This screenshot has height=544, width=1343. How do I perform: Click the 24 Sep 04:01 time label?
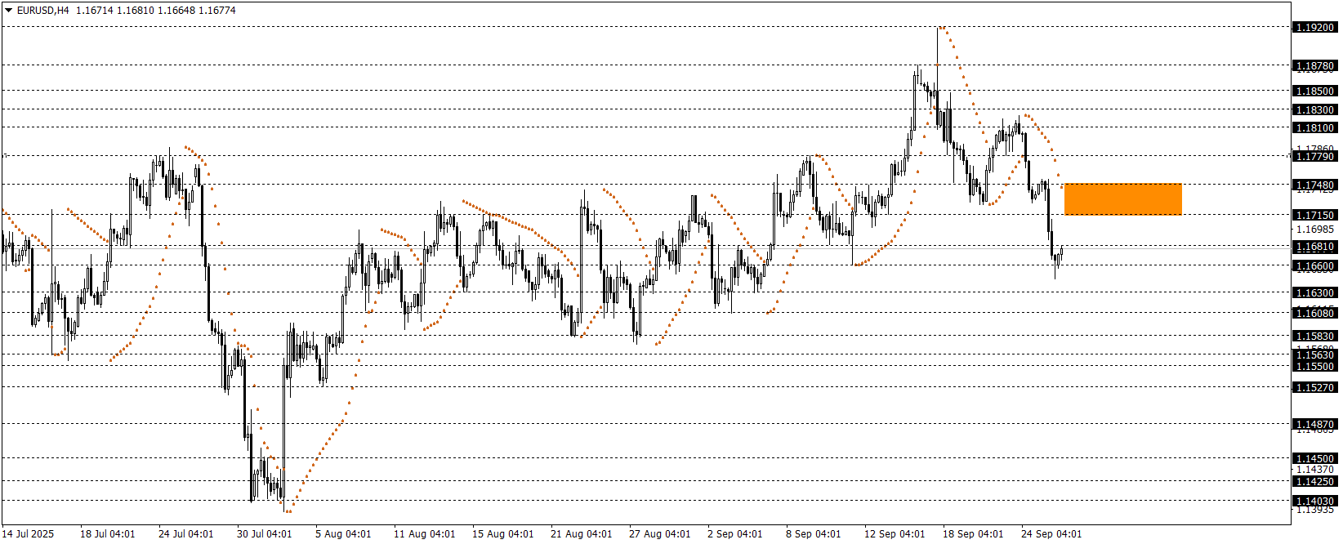click(x=1051, y=534)
